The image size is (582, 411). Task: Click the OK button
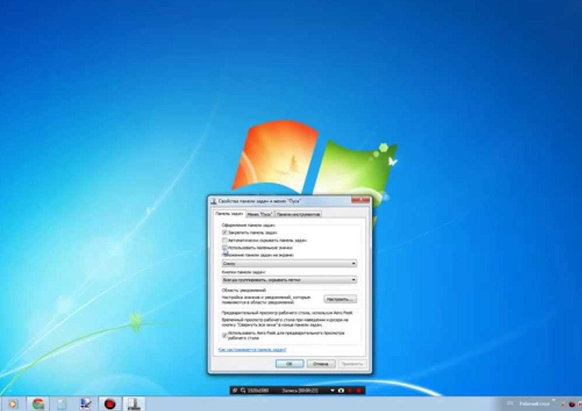pos(290,364)
